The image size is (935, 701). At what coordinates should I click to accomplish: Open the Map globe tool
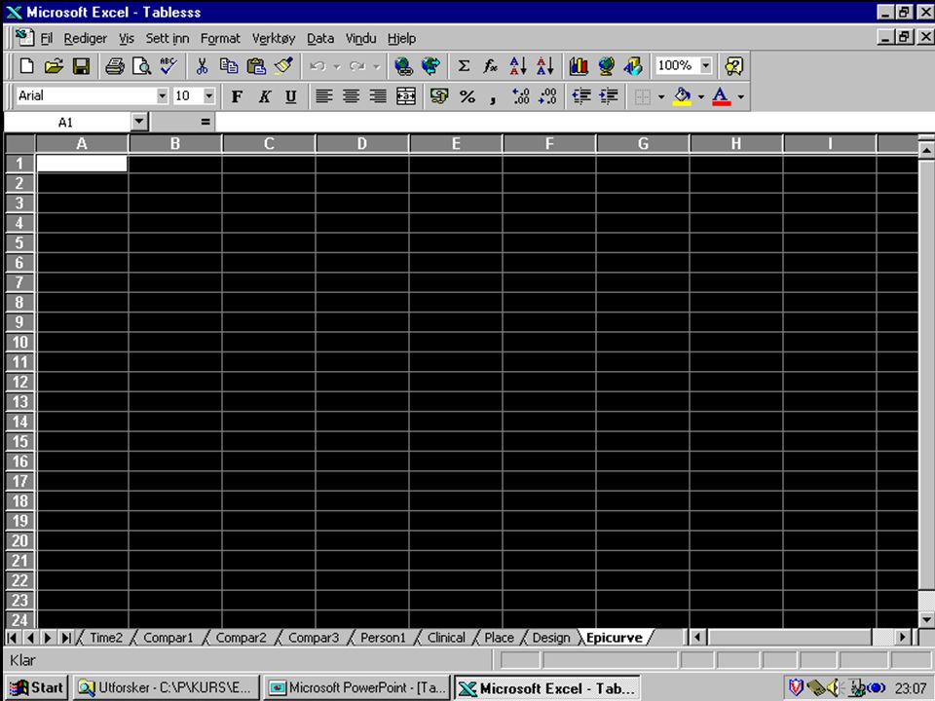click(606, 65)
